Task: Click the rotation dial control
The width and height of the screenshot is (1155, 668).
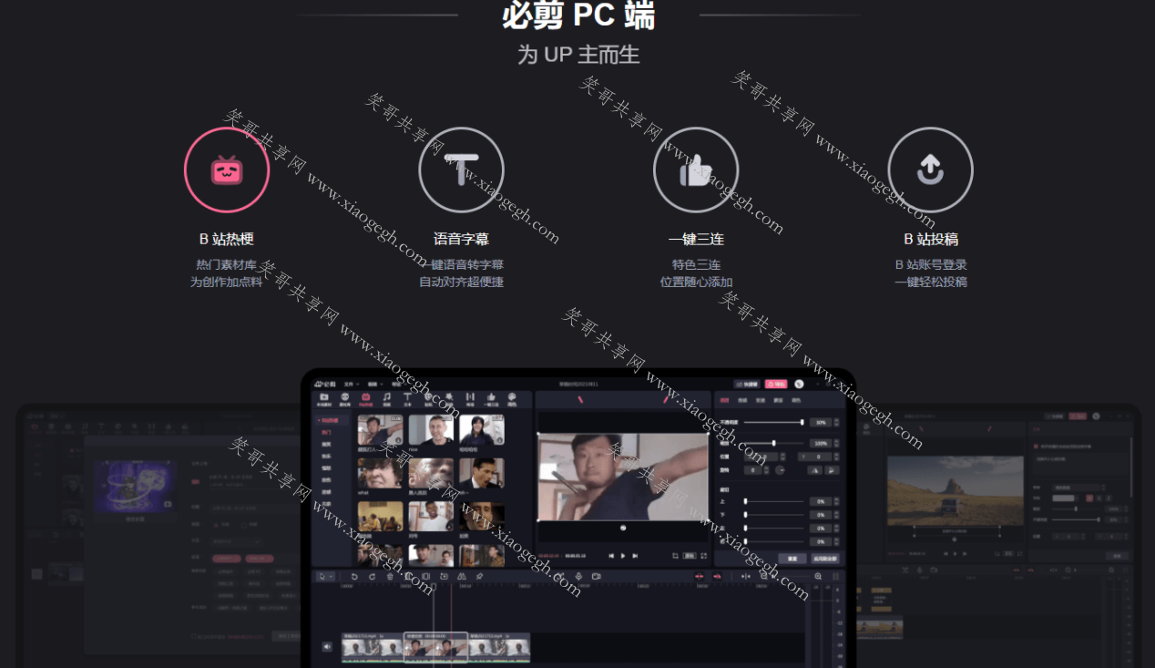Action: pyautogui.click(x=780, y=470)
